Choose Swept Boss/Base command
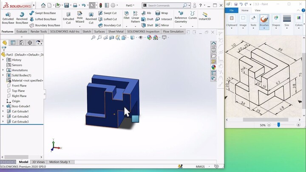The width and height of the screenshot is (306, 172). [43, 13]
